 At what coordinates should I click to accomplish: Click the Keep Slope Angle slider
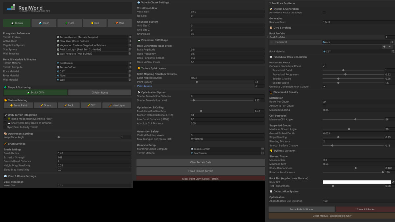(89, 137)
